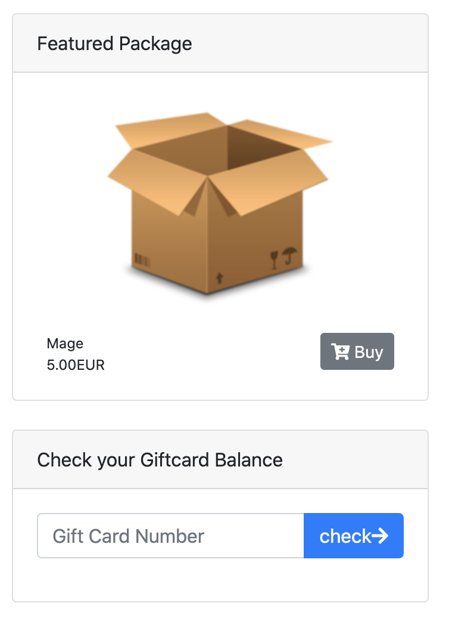Buy the Mage package
Image resolution: width=449 pixels, height=618 pixels.
357,351
